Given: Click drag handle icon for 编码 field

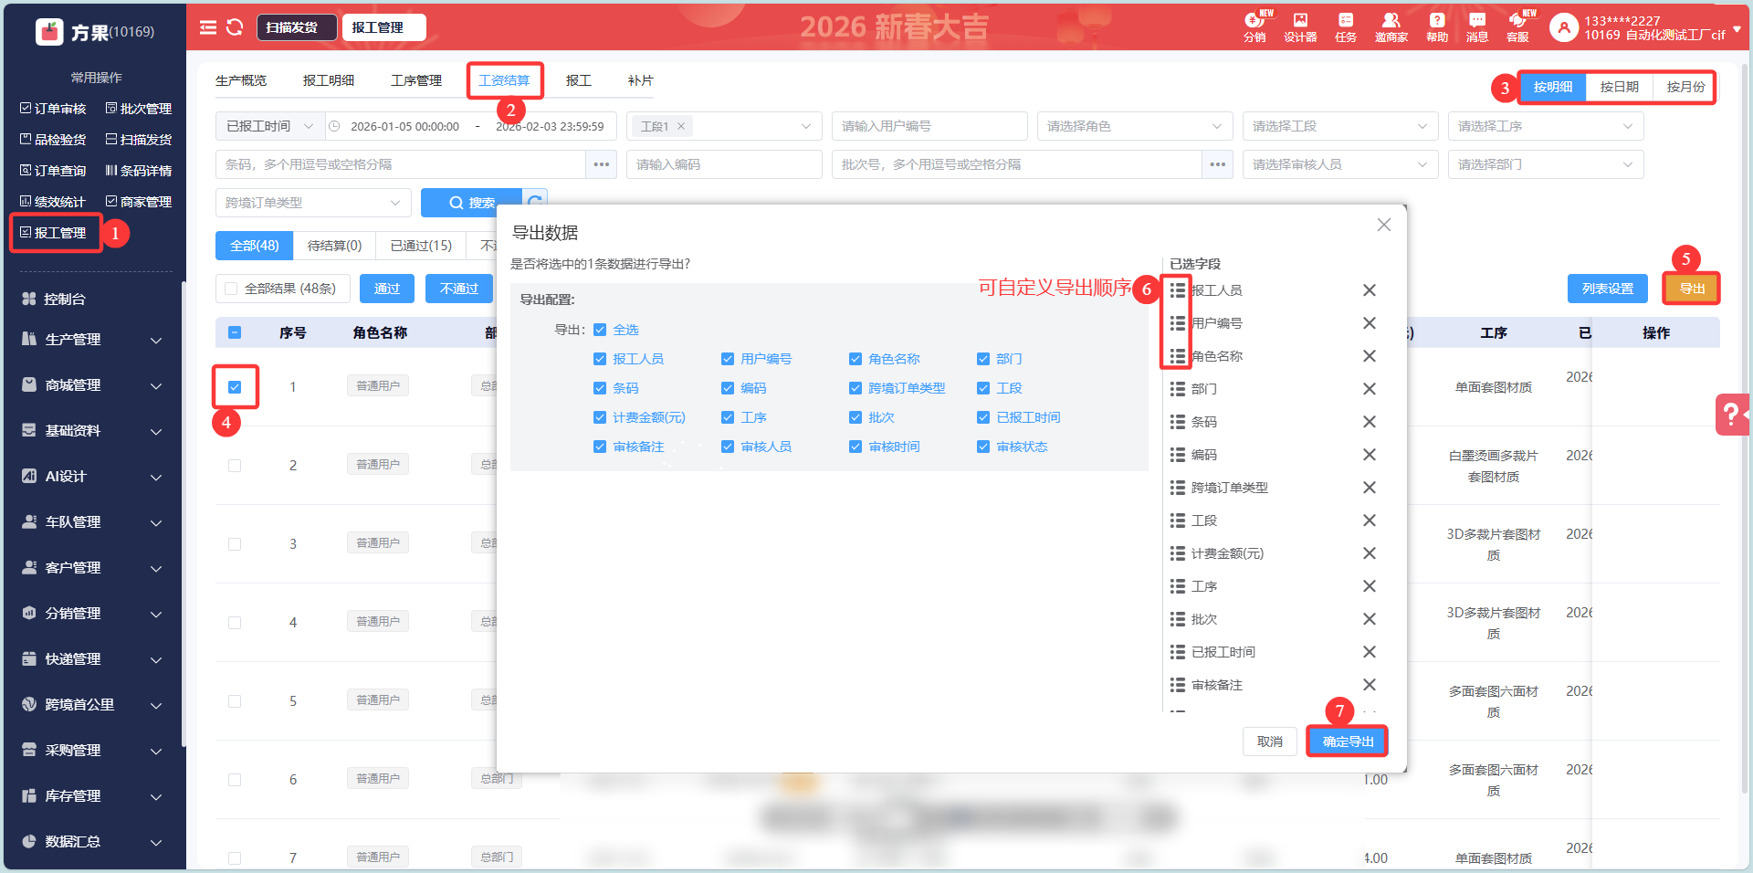Looking at the screenshot, I should [1178, 455].
